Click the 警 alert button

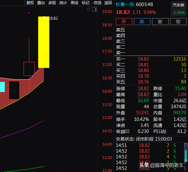[178, 22]
